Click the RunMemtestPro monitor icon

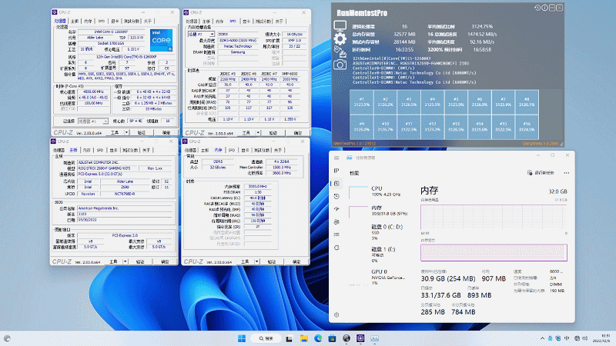tap(340, 25)
